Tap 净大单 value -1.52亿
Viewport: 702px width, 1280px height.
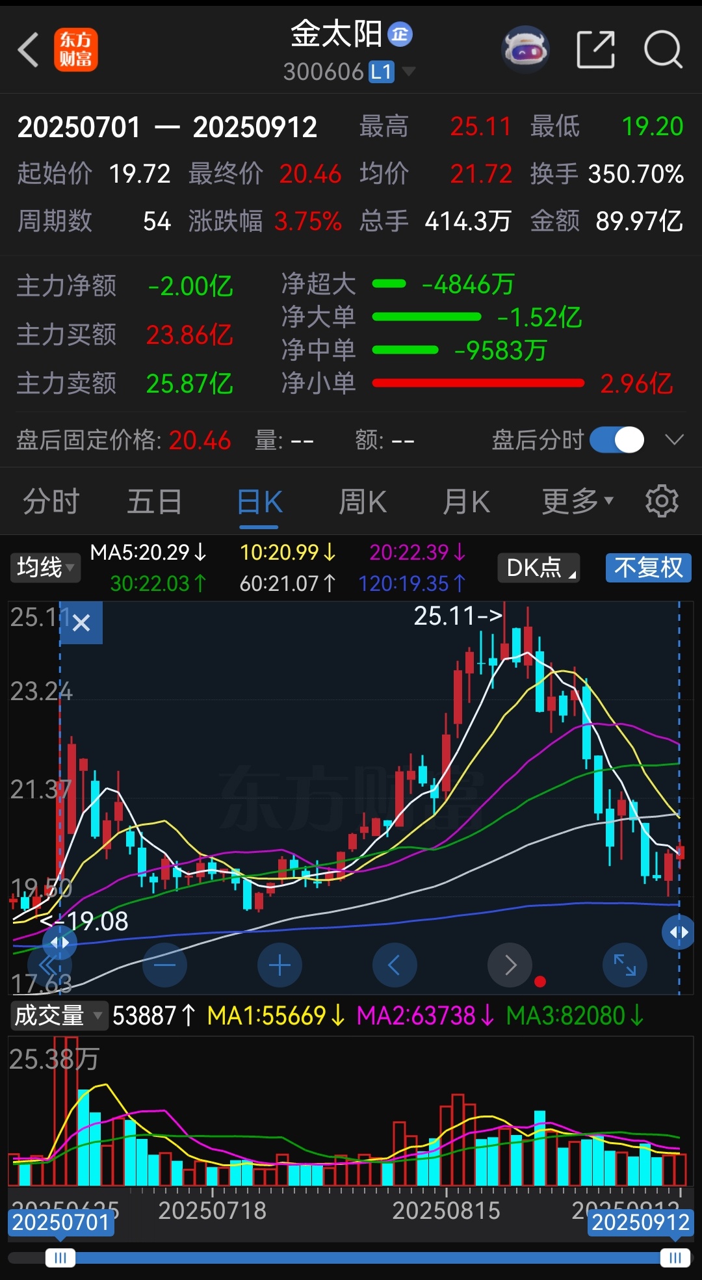point(539,317)
